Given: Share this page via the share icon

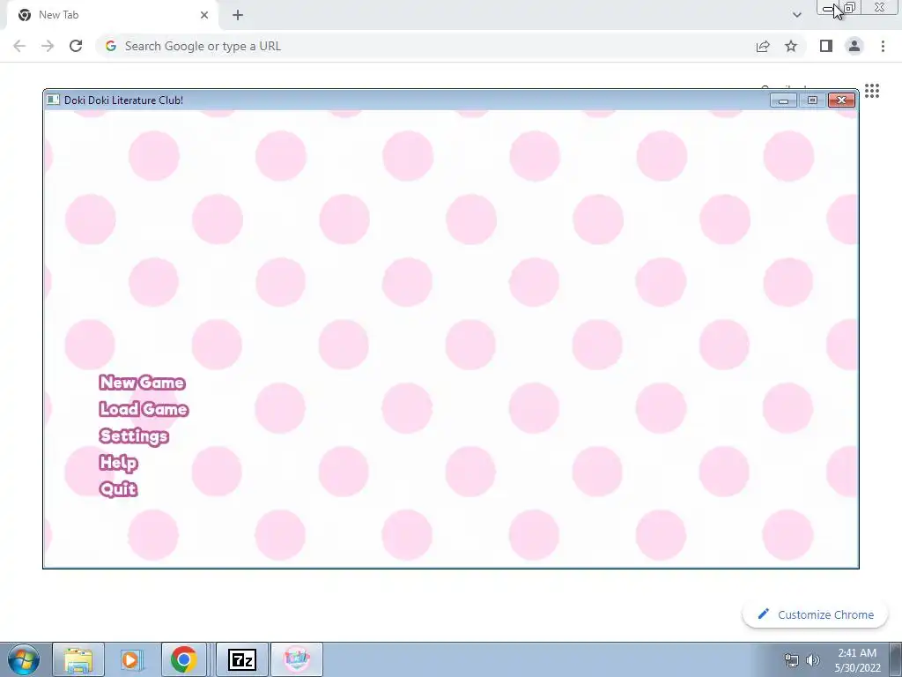Looking at the screenshot, I should (x=763, y=46).
